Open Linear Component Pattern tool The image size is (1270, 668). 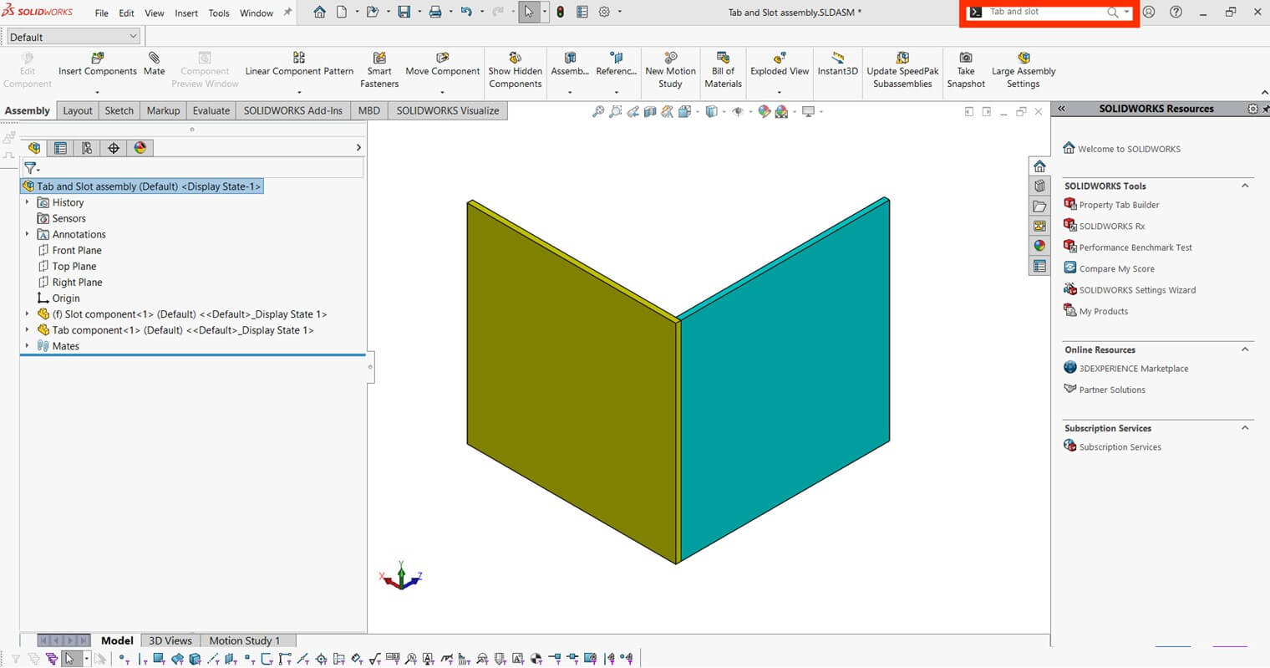(x=299, y=59)
